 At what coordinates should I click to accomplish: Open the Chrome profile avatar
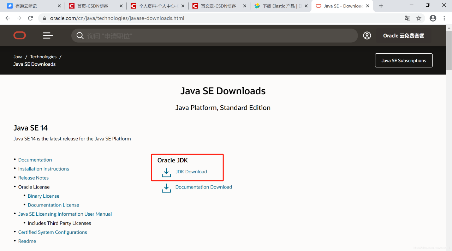coord(433,18)
